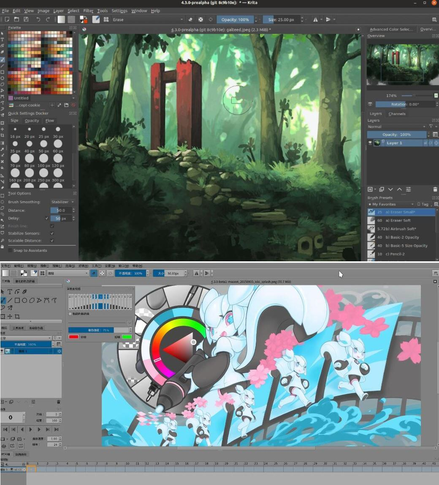Click the open file icon in top toolbar

tap(16, 19)
